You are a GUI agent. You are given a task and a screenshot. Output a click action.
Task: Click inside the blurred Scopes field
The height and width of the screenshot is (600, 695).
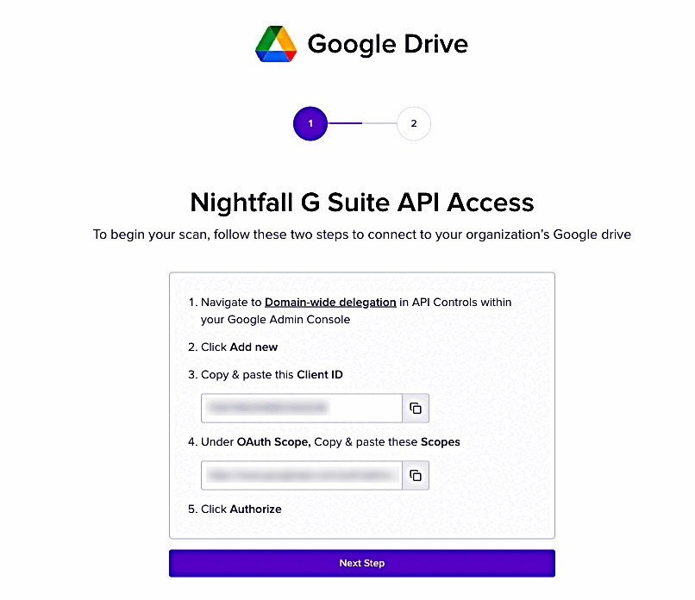click(302, 476)
